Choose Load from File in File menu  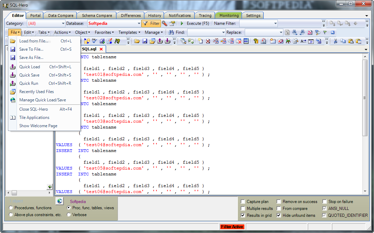(x=44, y=41)
